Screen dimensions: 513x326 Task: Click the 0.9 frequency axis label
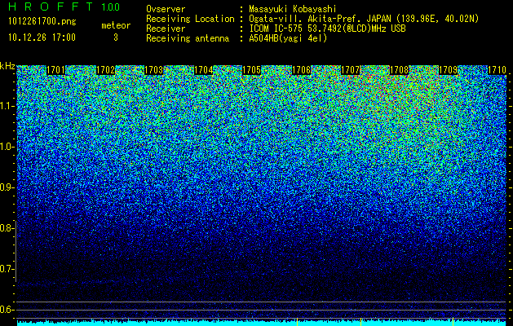point(7,187)
